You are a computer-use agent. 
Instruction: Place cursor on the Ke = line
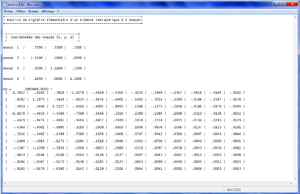tap(28, 88)
